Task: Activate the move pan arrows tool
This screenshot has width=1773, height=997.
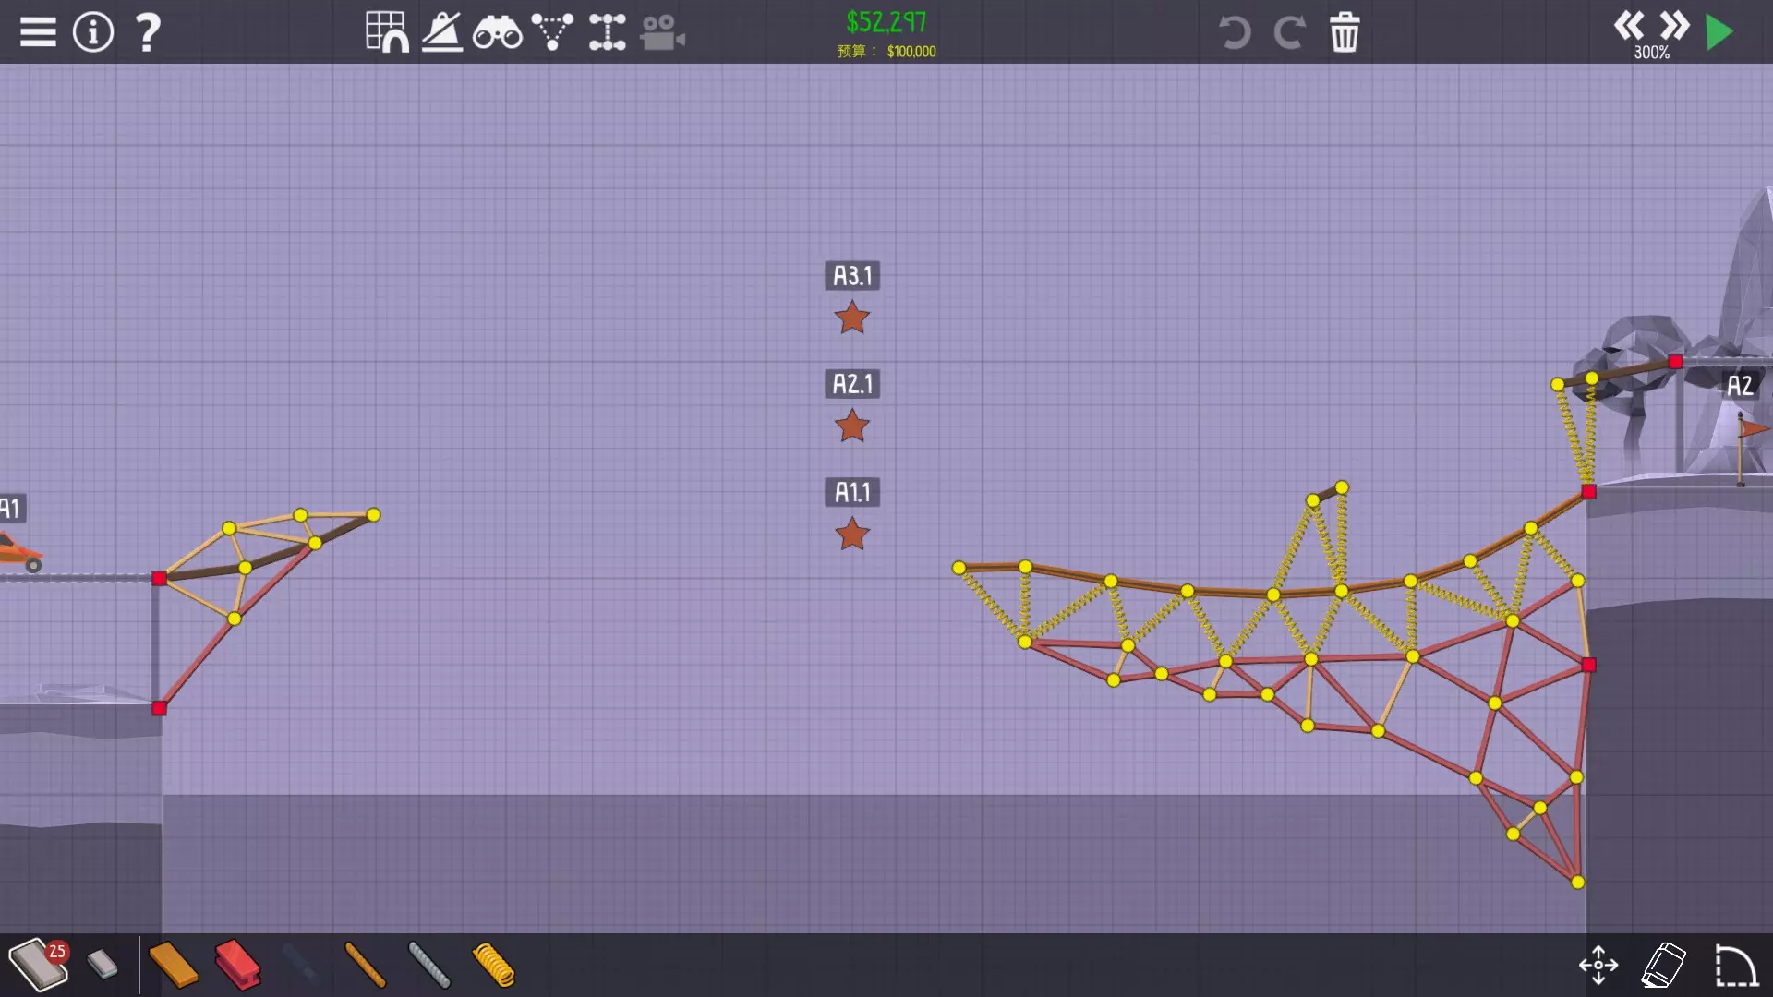Action: [1598, 965]
